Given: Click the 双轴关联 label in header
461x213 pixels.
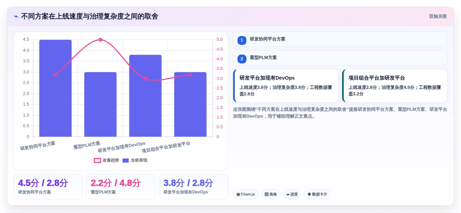Looking at the screenshot, I should click(x=438, y=16).
